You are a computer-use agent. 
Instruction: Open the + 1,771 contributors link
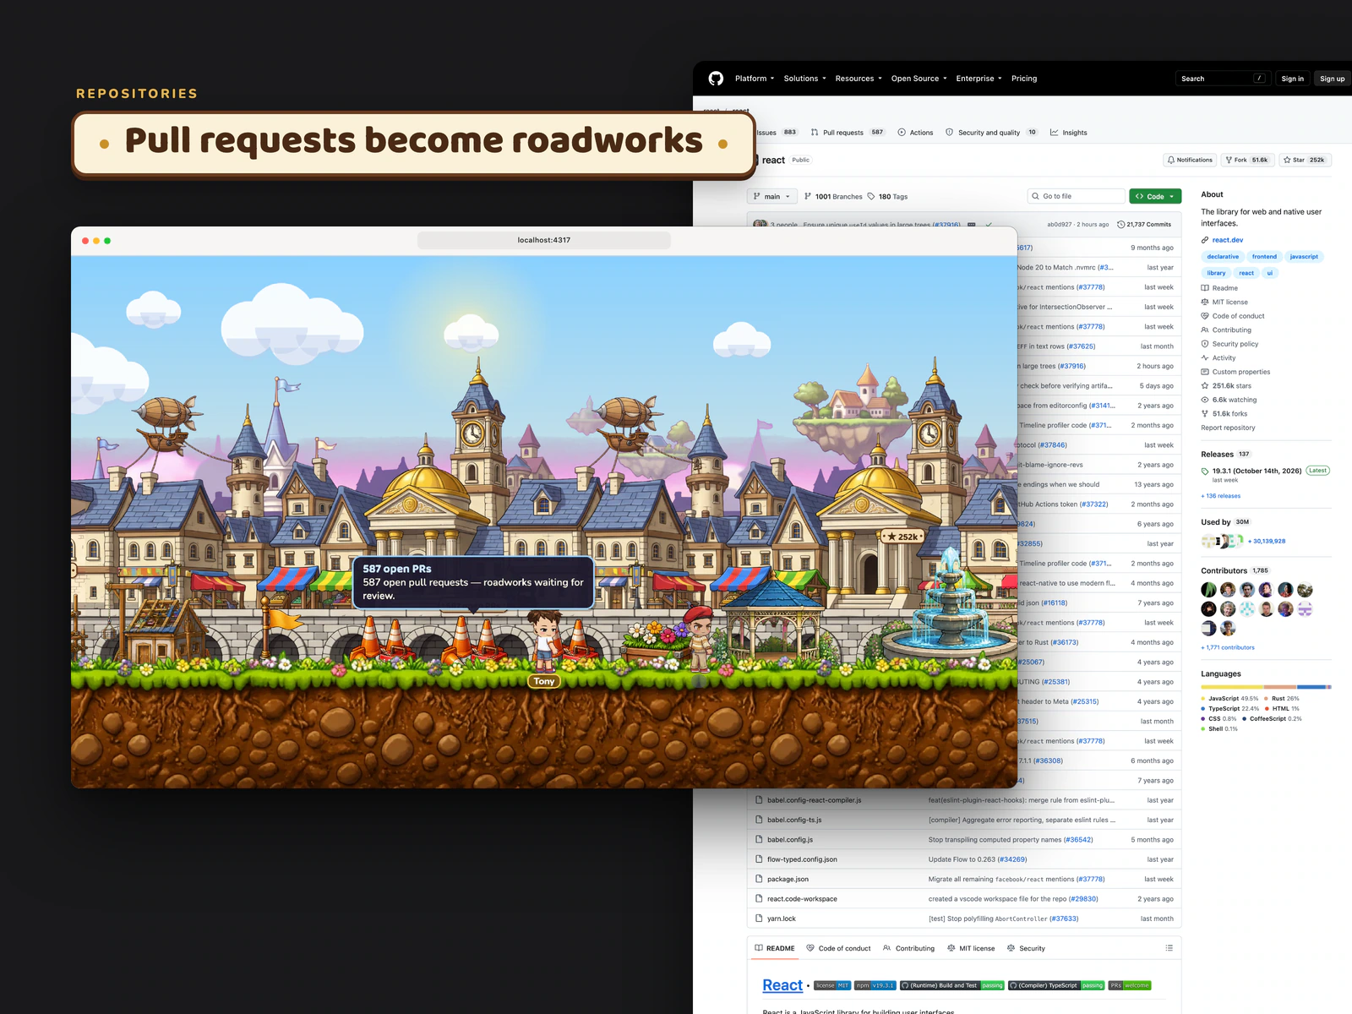(x=1228, y=647)
